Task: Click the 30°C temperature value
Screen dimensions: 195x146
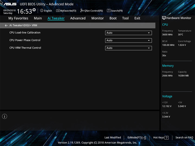Action: (180, 35)
